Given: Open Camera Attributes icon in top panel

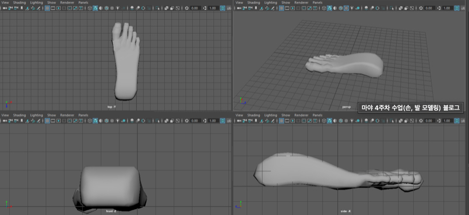Looking at the screenshot, I should (x=16, y=8).
